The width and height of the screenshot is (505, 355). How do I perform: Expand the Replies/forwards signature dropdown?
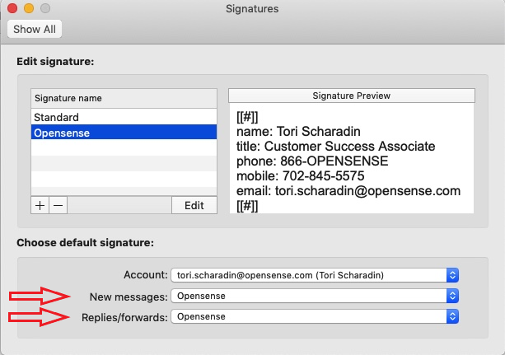[314, 315]
